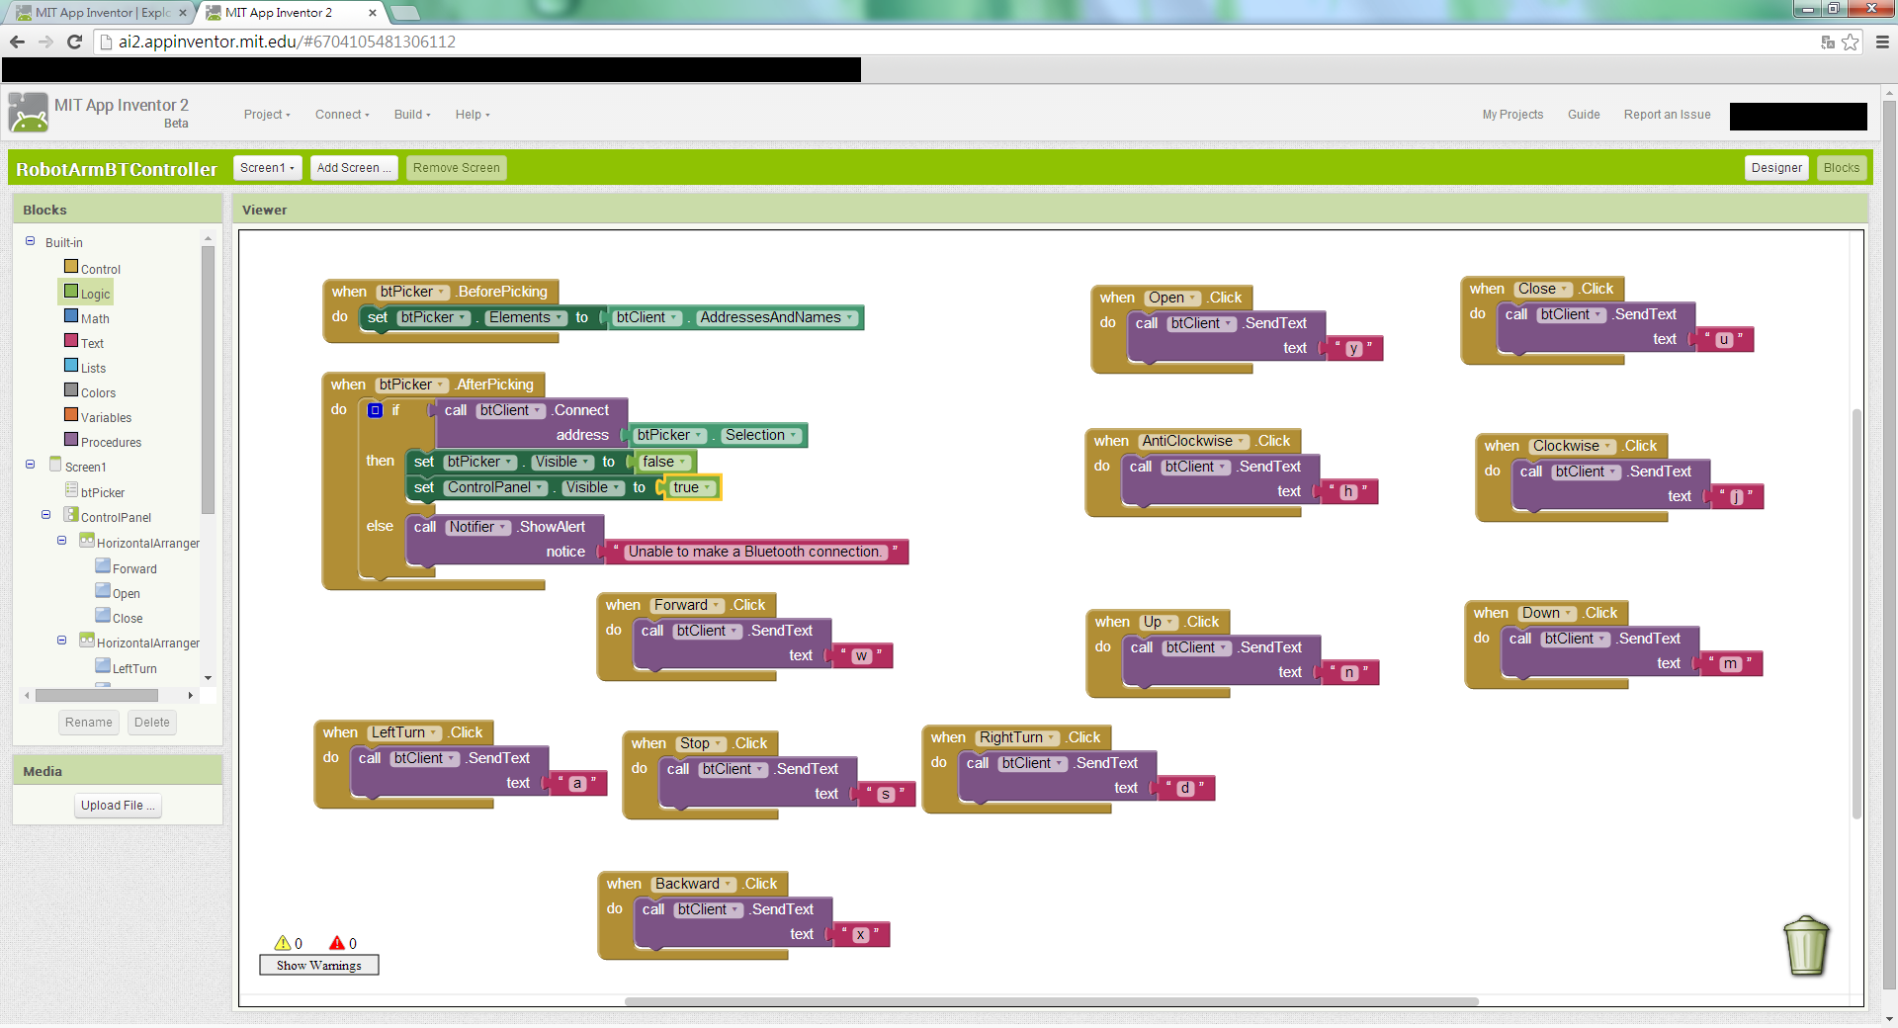This screenshot has width=1898, height=1028.
Task: Select the Math blocks category icon
Action: (x=71, y=316)
